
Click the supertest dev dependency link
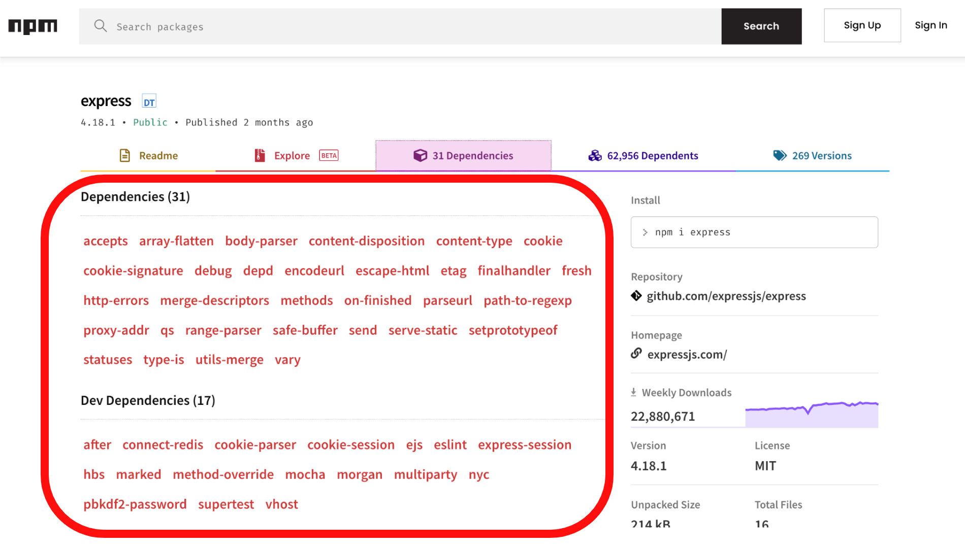tap(226, 504)
